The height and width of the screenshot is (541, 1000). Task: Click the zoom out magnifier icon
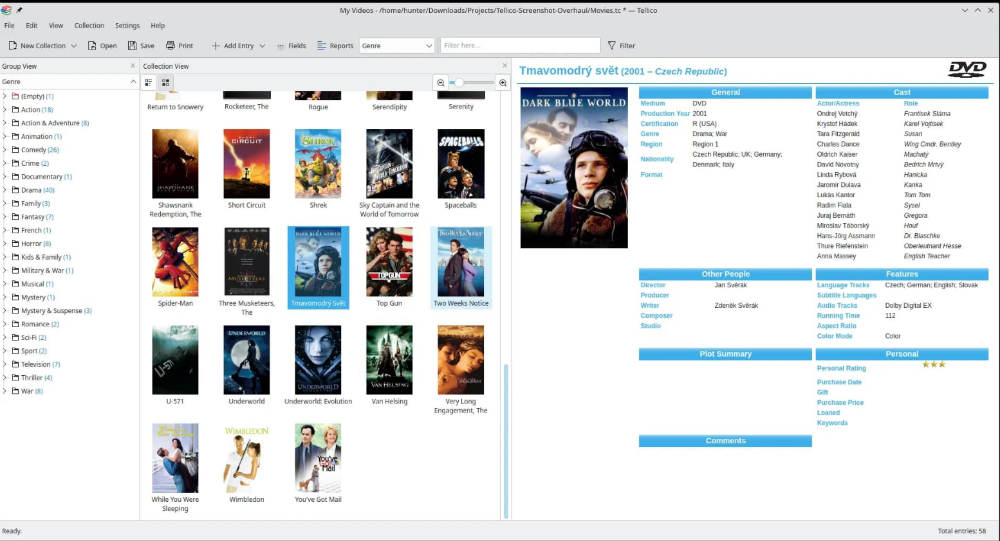[x=441, y=83]
